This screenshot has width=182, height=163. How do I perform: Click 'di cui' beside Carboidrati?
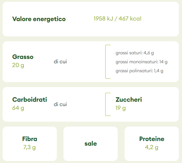tap(60, 104)
